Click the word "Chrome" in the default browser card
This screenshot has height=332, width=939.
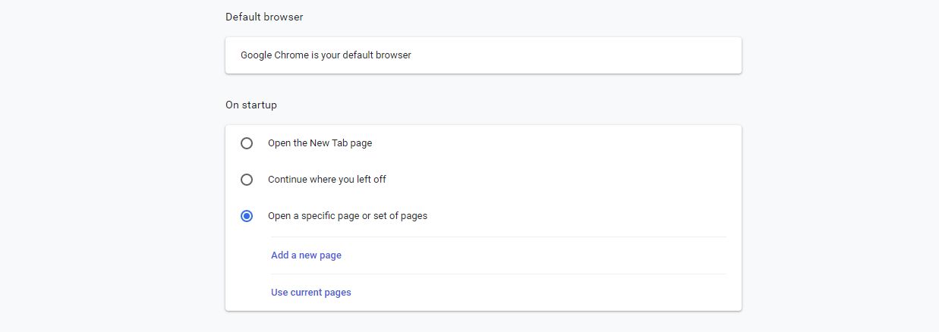[x=291, y=55]
